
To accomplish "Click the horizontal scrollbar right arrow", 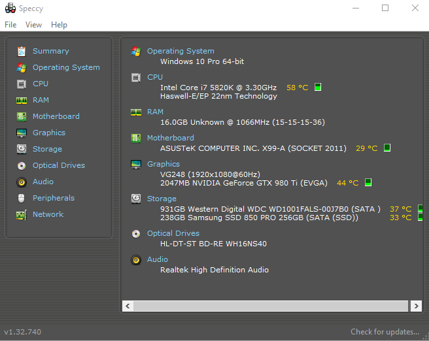I will pyautogui.click(x=416, y=306).
